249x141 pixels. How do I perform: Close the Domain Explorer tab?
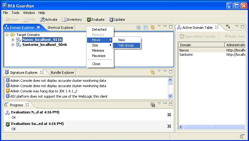click(x=38, y=27)
